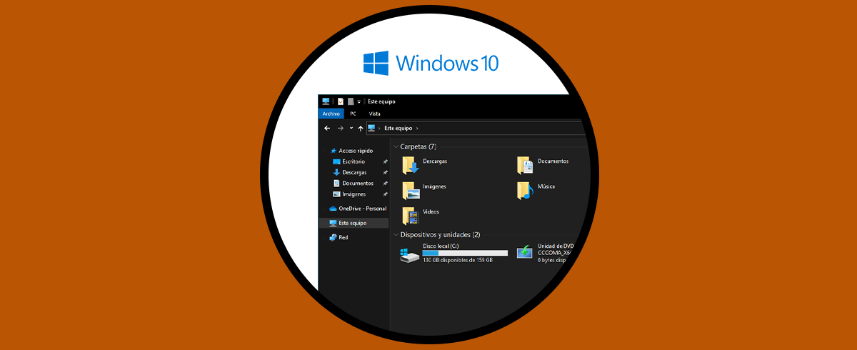Click the Escritorio sidebar desktop icon
The width and height of the screenshot is (857, 350).
coord(336,161)
